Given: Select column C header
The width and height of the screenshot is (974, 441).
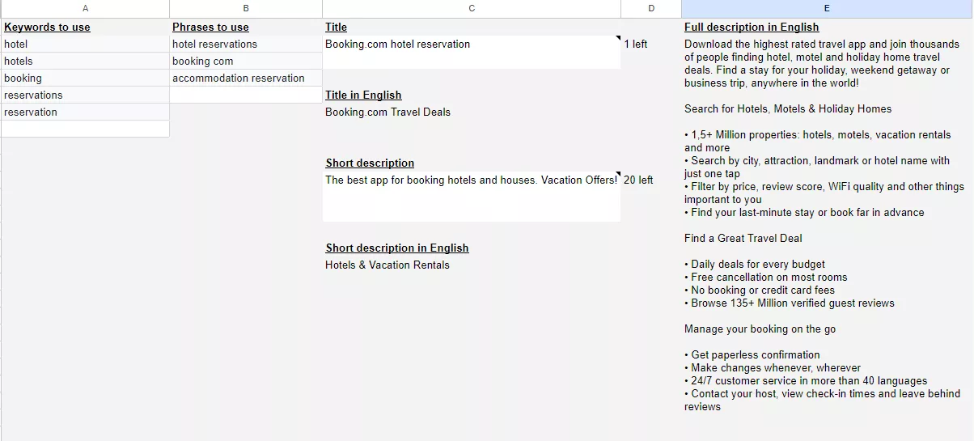Looking at the screenshot, I should [472, 8].
